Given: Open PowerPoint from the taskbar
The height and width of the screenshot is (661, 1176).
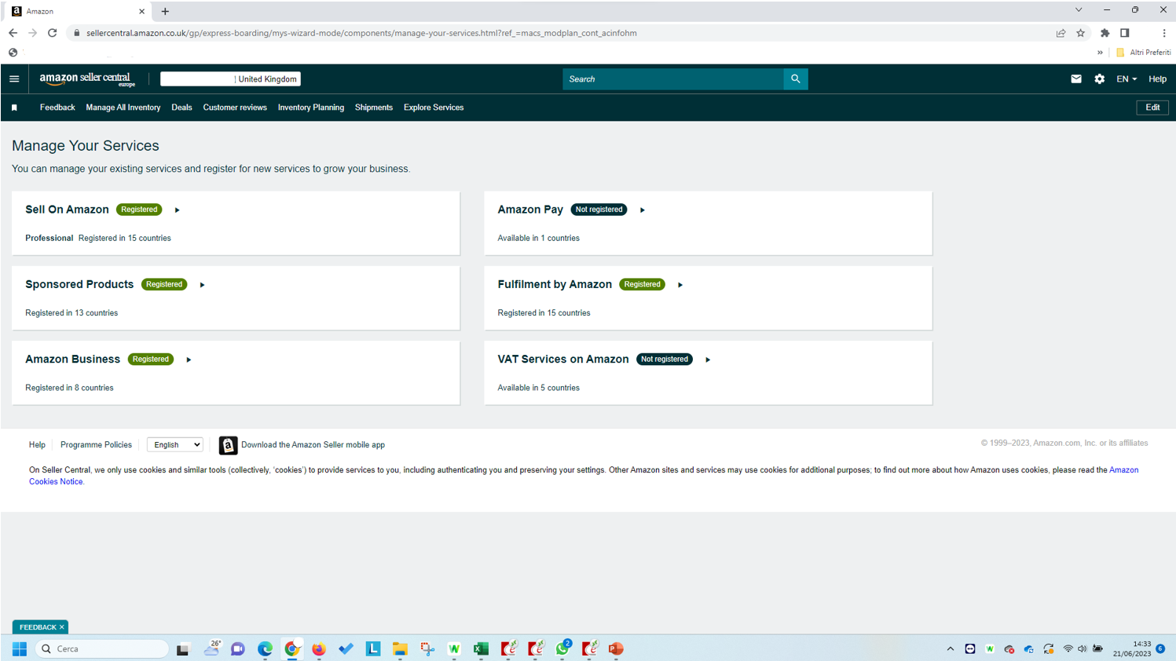Looking at the screenshot, I should click(616, 648).
